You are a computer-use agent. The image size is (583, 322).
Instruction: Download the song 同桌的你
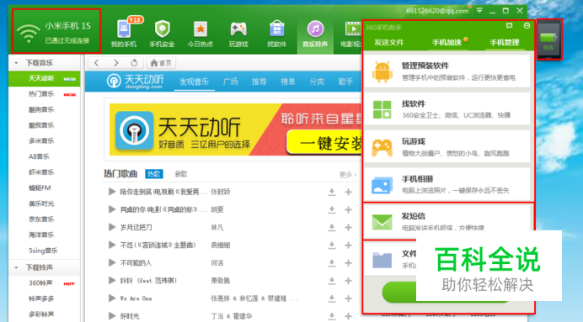332,209
